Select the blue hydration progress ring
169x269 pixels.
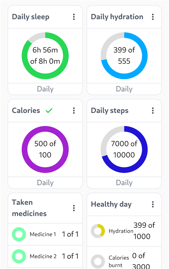124,56
